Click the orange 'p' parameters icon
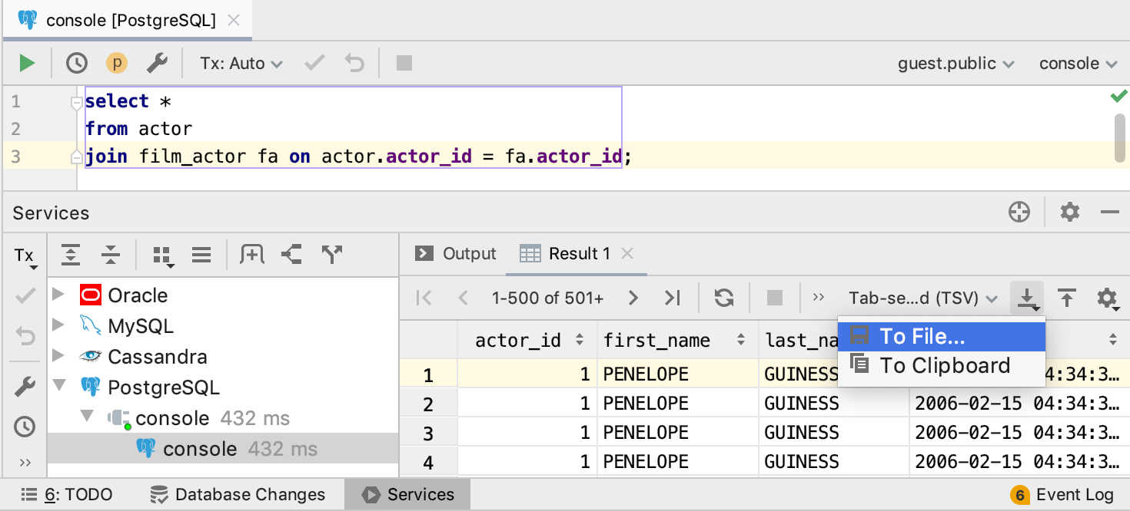 click(x=117, y=63)
